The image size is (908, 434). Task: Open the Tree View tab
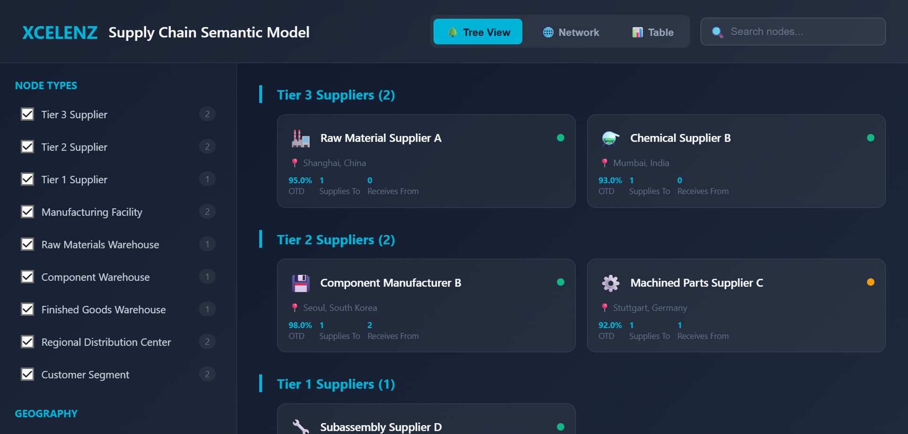pos(478,32)
